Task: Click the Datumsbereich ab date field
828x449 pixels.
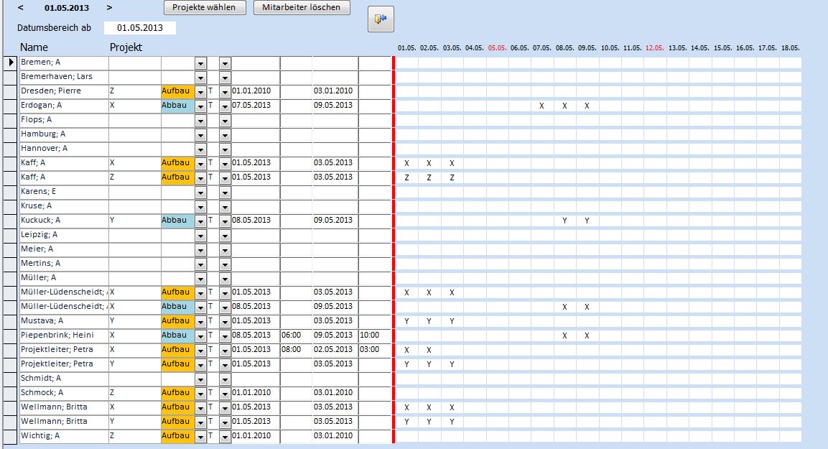Action: [x=140, y=28]
